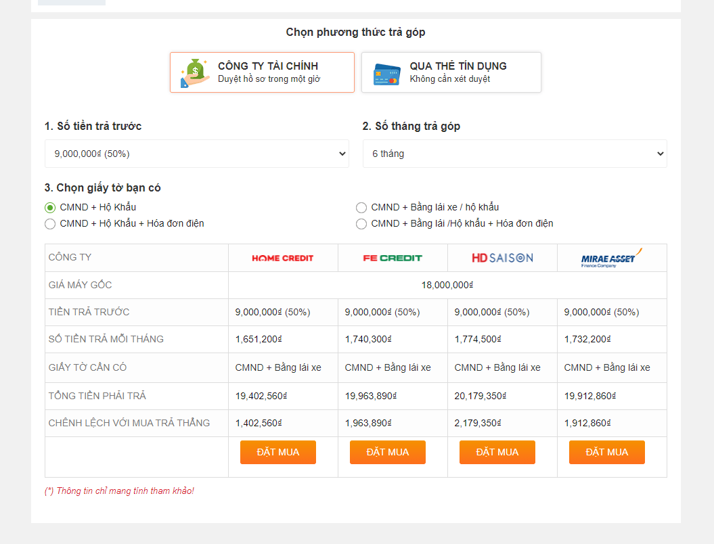714x544 pixels.
Task: Click difference amount 1,912,860₫
Action: click(587, 423)
